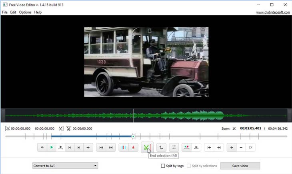The image size is (292, 174).
Task: Click the play selection button
Action: (x=60, y=147)
